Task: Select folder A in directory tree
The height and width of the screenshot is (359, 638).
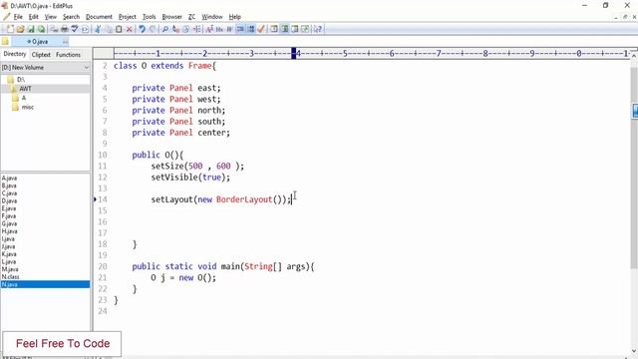Action: [24, 98]
